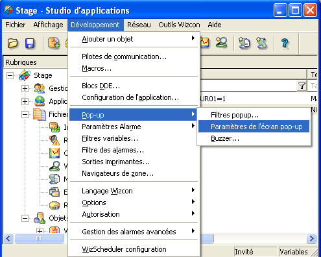
Task: Open Gestion des alarmes avancées submenu
Action: pyautogui.click(x=134, y=232)
